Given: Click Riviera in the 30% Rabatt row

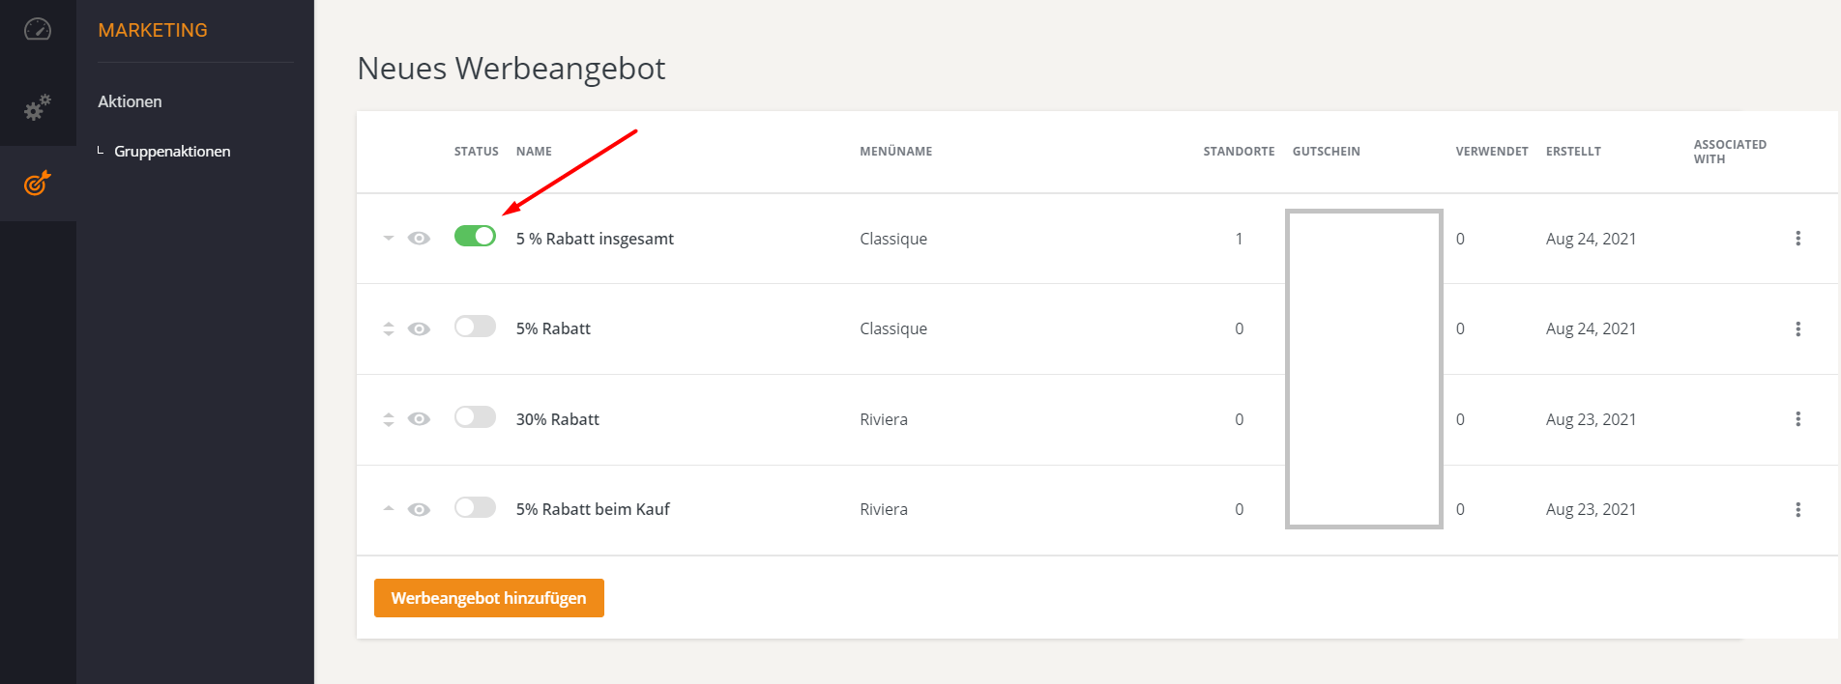Looking at the screenshot, I should pyautogui.click(x=884, y=419).
